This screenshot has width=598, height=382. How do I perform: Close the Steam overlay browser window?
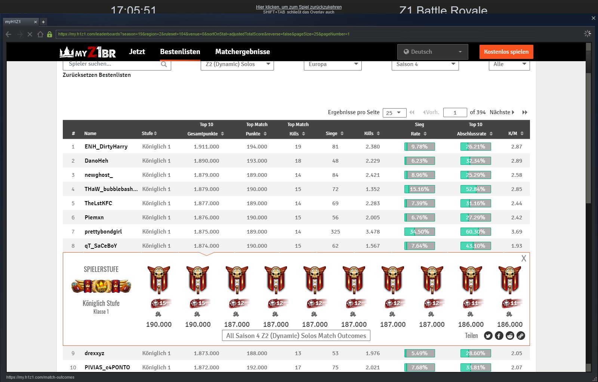click(x=593, y=18)
